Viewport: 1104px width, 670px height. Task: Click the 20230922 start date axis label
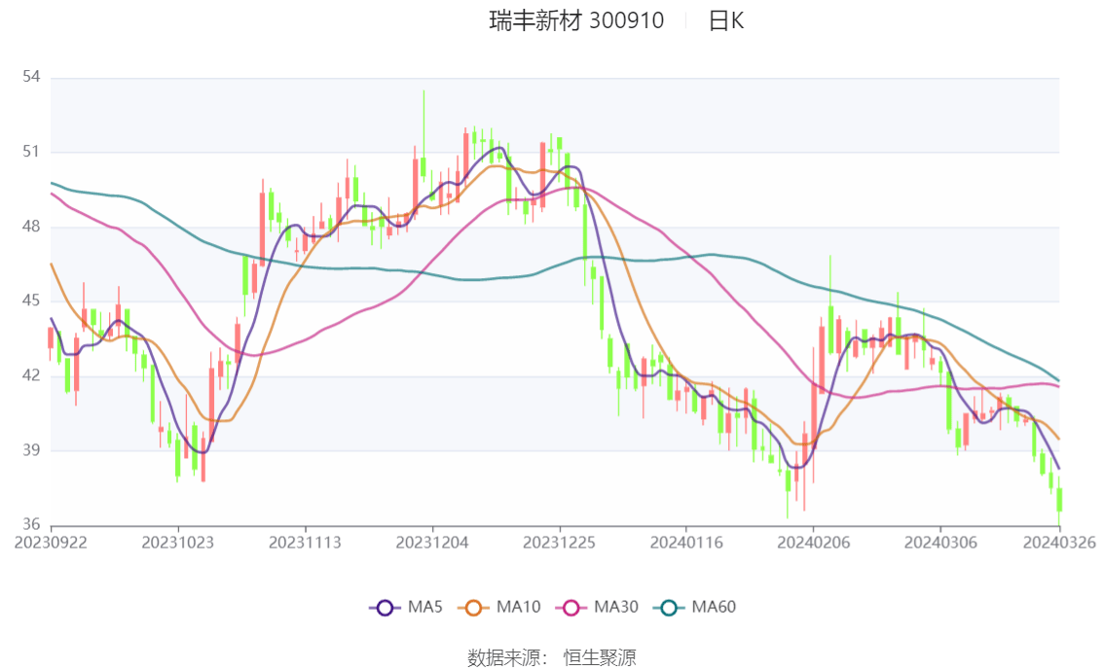click(x=51, y=543)
